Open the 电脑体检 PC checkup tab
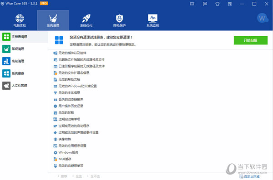This screenshot has width=273, height=180. pyautogui.click(x=20, y=20)
